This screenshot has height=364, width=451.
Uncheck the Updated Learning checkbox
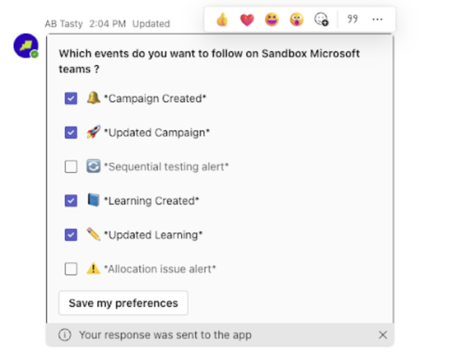point(71,235)
